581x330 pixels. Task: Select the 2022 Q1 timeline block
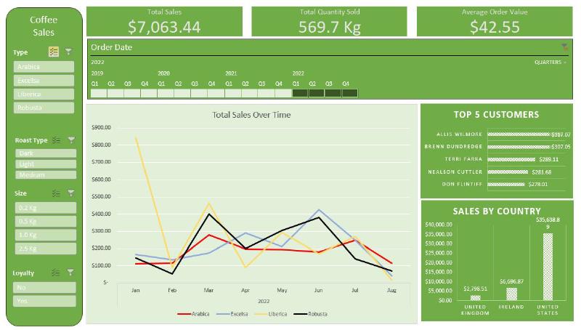click(300, 93)
